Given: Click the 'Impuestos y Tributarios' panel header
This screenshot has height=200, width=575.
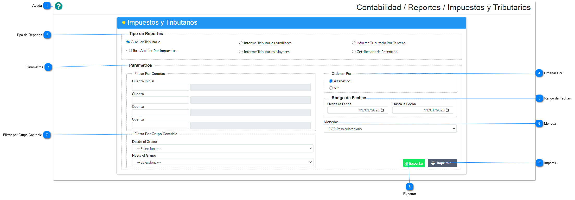Looking at the screenshot, I should pyautogui.click(x=291, y=23).
